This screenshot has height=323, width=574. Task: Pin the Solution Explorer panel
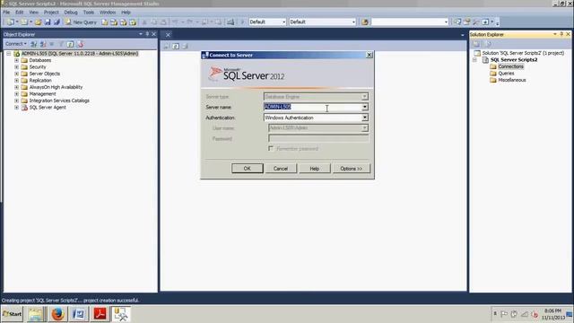pos(561,34)
